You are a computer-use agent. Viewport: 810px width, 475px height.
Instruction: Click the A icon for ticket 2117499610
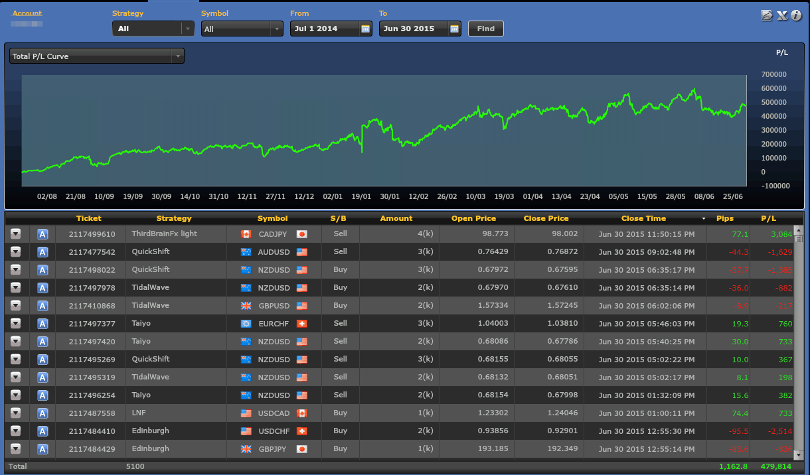42,234
